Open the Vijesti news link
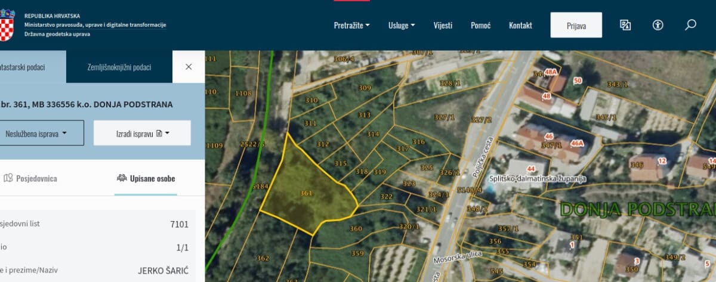The width and height of the screenshot is (716, 282). [x=443, y=26]
